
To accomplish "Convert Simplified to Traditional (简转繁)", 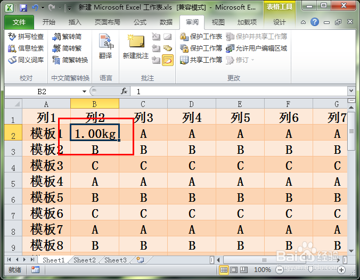I will click(x=67, y=48).
